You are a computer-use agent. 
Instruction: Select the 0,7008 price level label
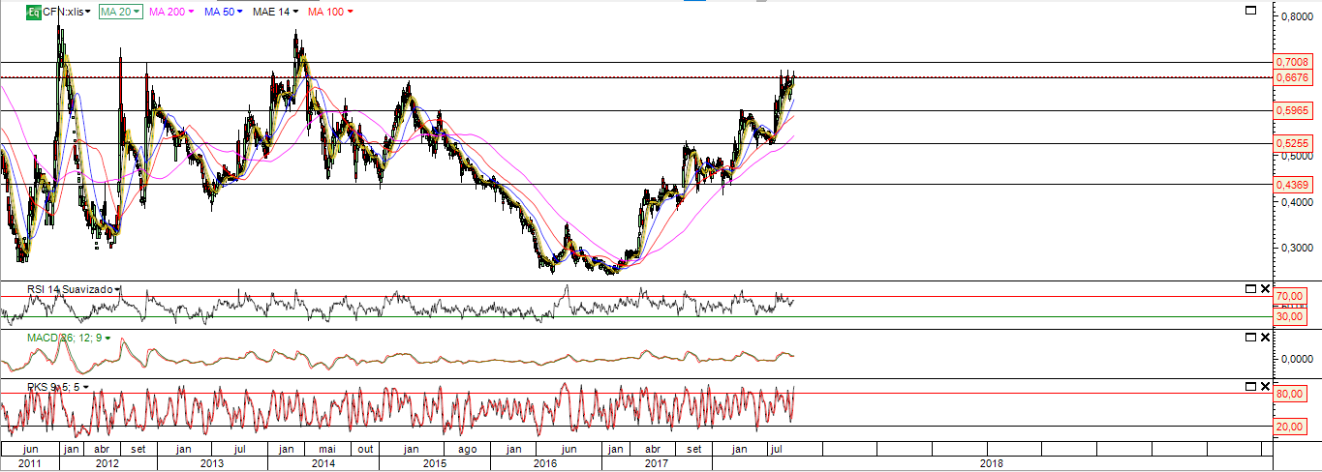coord(1292,62)
